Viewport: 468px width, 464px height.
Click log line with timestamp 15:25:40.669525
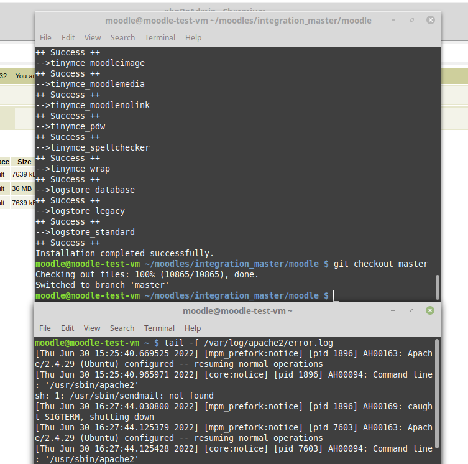pyautogui.click(x=234, y=358)
